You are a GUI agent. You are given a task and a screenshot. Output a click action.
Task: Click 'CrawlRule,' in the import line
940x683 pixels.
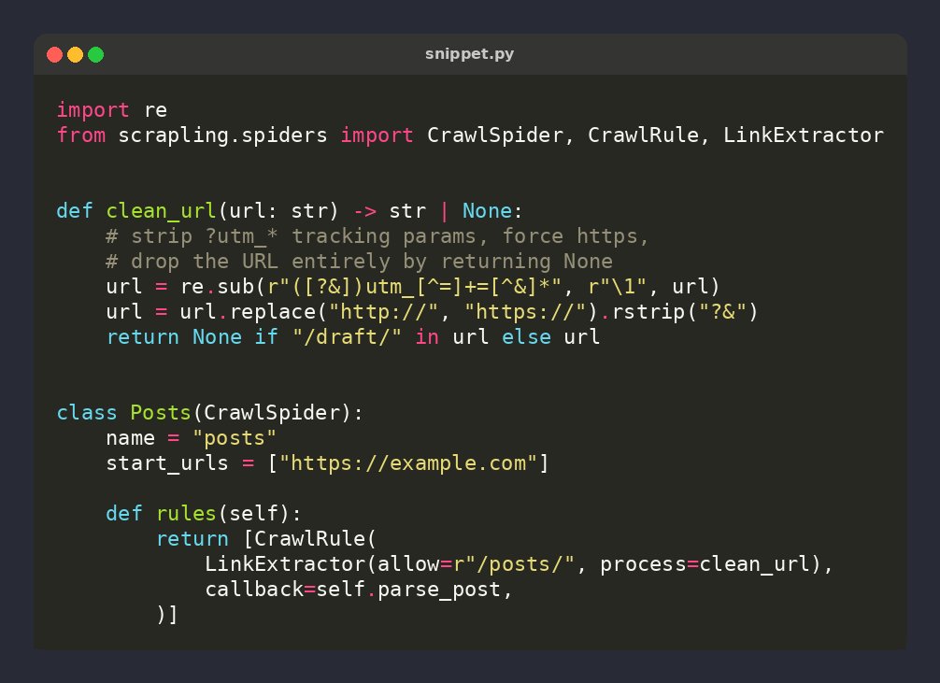(x=648, y=135)
